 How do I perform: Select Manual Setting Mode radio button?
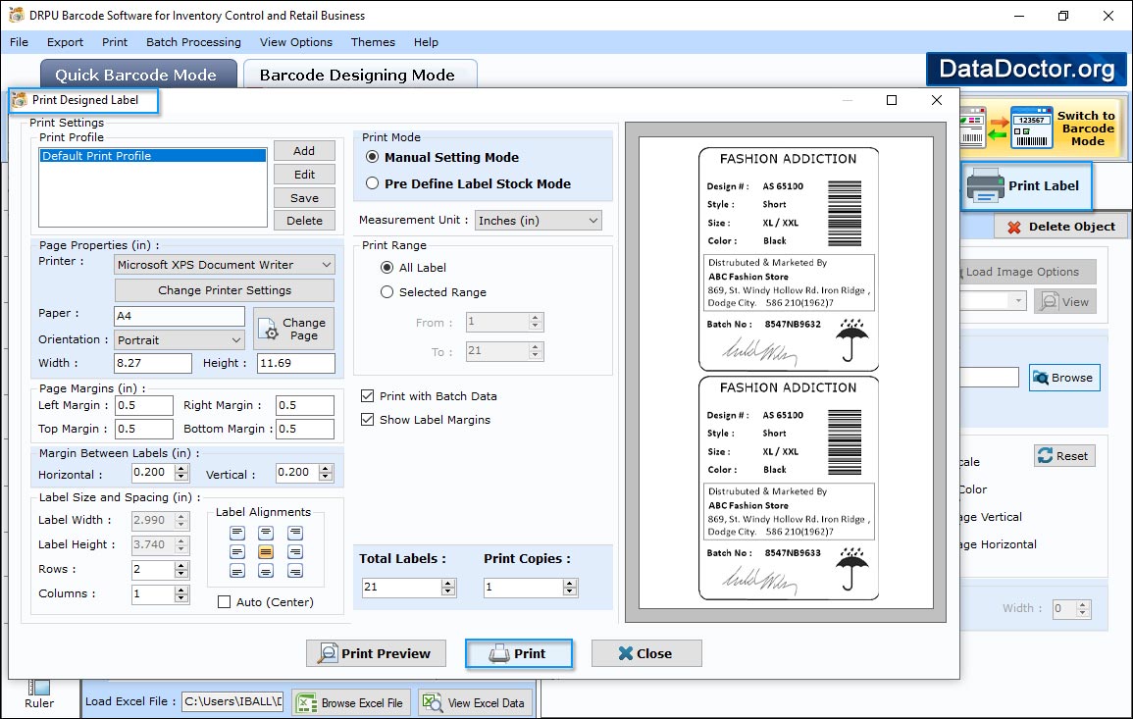click(372, 157)
